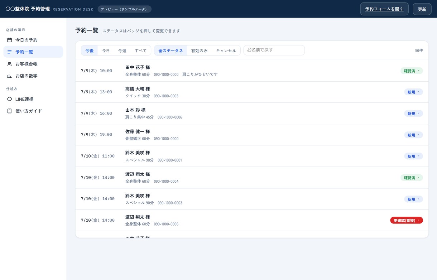Click the book icon beside 使い方ガイド
This screenshot has height=280, width=437.
pyautogui.click(x=10, y=111)
